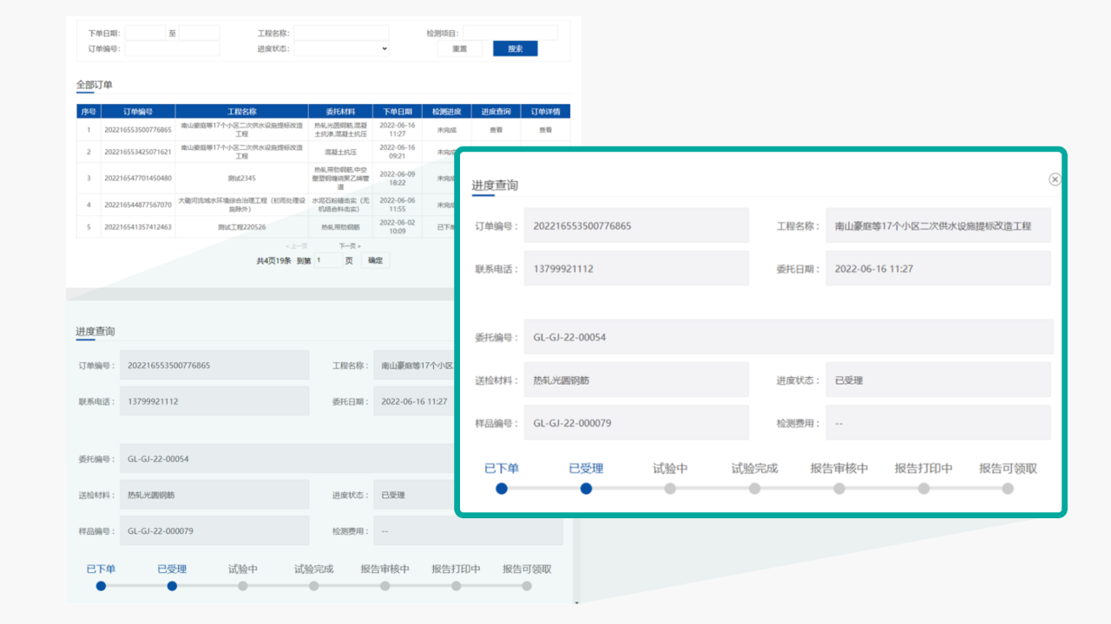Click 报告审核中 step dot in small lower panel

click(x=385, y=586)
